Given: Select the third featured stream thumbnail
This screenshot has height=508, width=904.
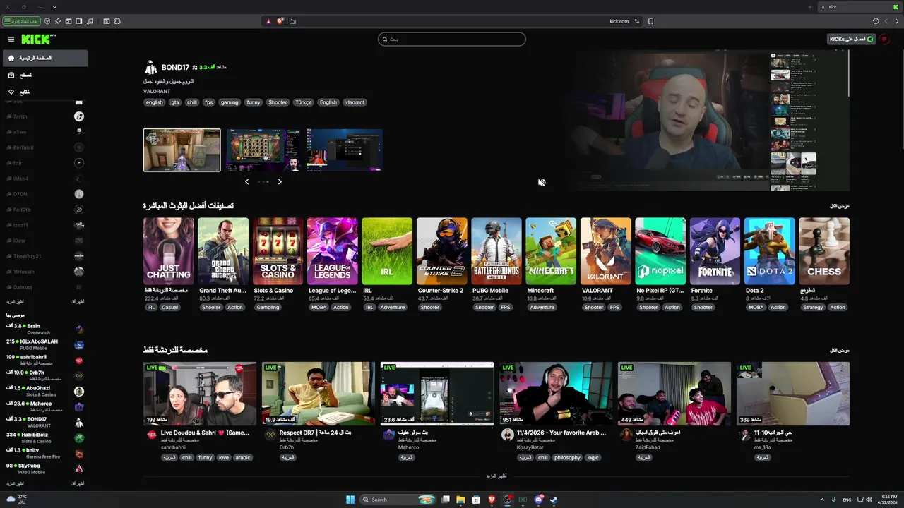Looking at the screenshot, I should pos(345,150).
